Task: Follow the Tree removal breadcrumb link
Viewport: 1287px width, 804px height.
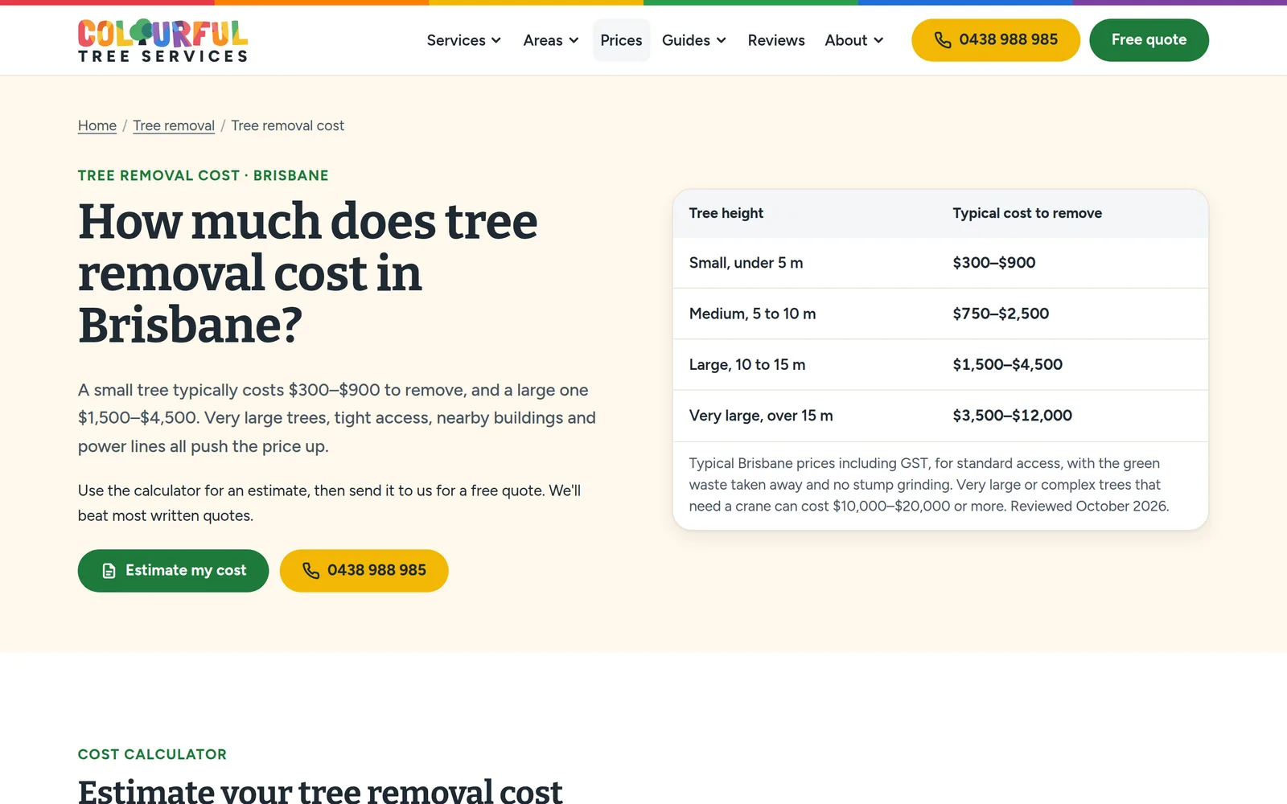Action: click(174, 125)
